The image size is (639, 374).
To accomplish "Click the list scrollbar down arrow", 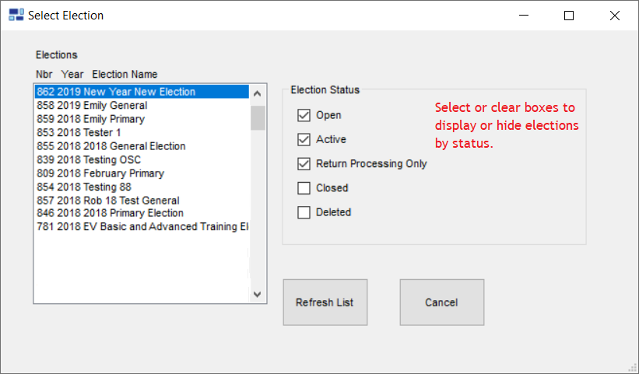I will [257, 294].
